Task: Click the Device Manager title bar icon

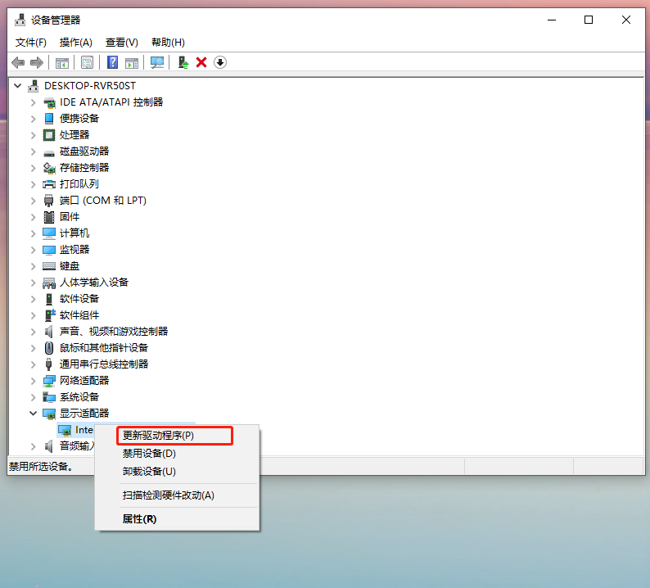Action: pos(20,20)
